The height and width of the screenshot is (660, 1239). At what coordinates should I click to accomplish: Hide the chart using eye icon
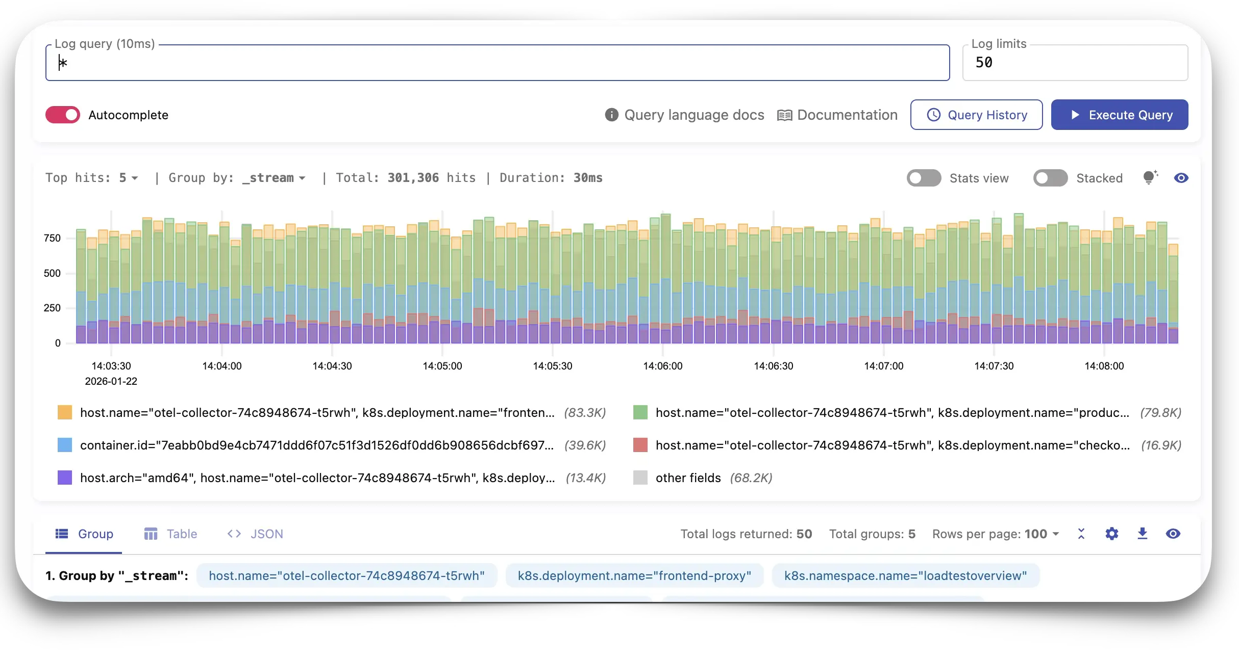click(1181, 178)
